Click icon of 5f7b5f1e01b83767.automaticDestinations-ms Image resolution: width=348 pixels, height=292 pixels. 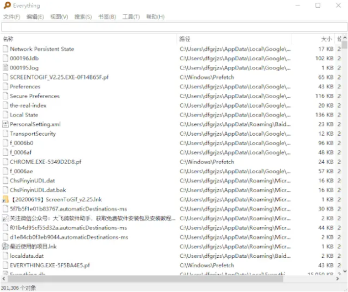6,209
